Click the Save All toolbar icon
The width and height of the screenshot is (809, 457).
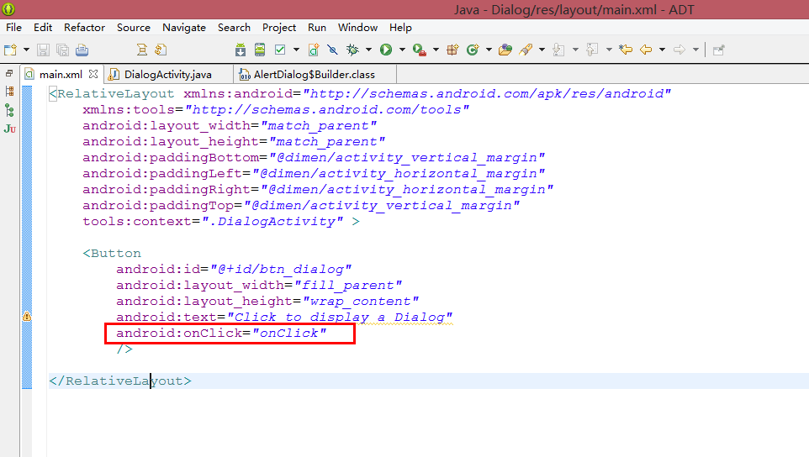coord(62,50)
